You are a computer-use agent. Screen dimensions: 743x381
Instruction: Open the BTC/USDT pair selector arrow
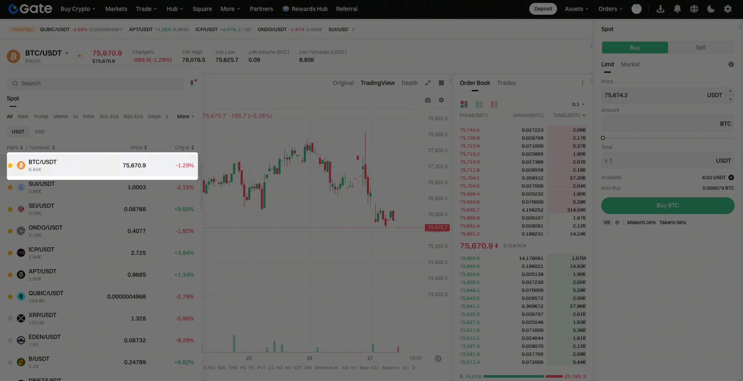pyautogui.click(x=67, y=53)
